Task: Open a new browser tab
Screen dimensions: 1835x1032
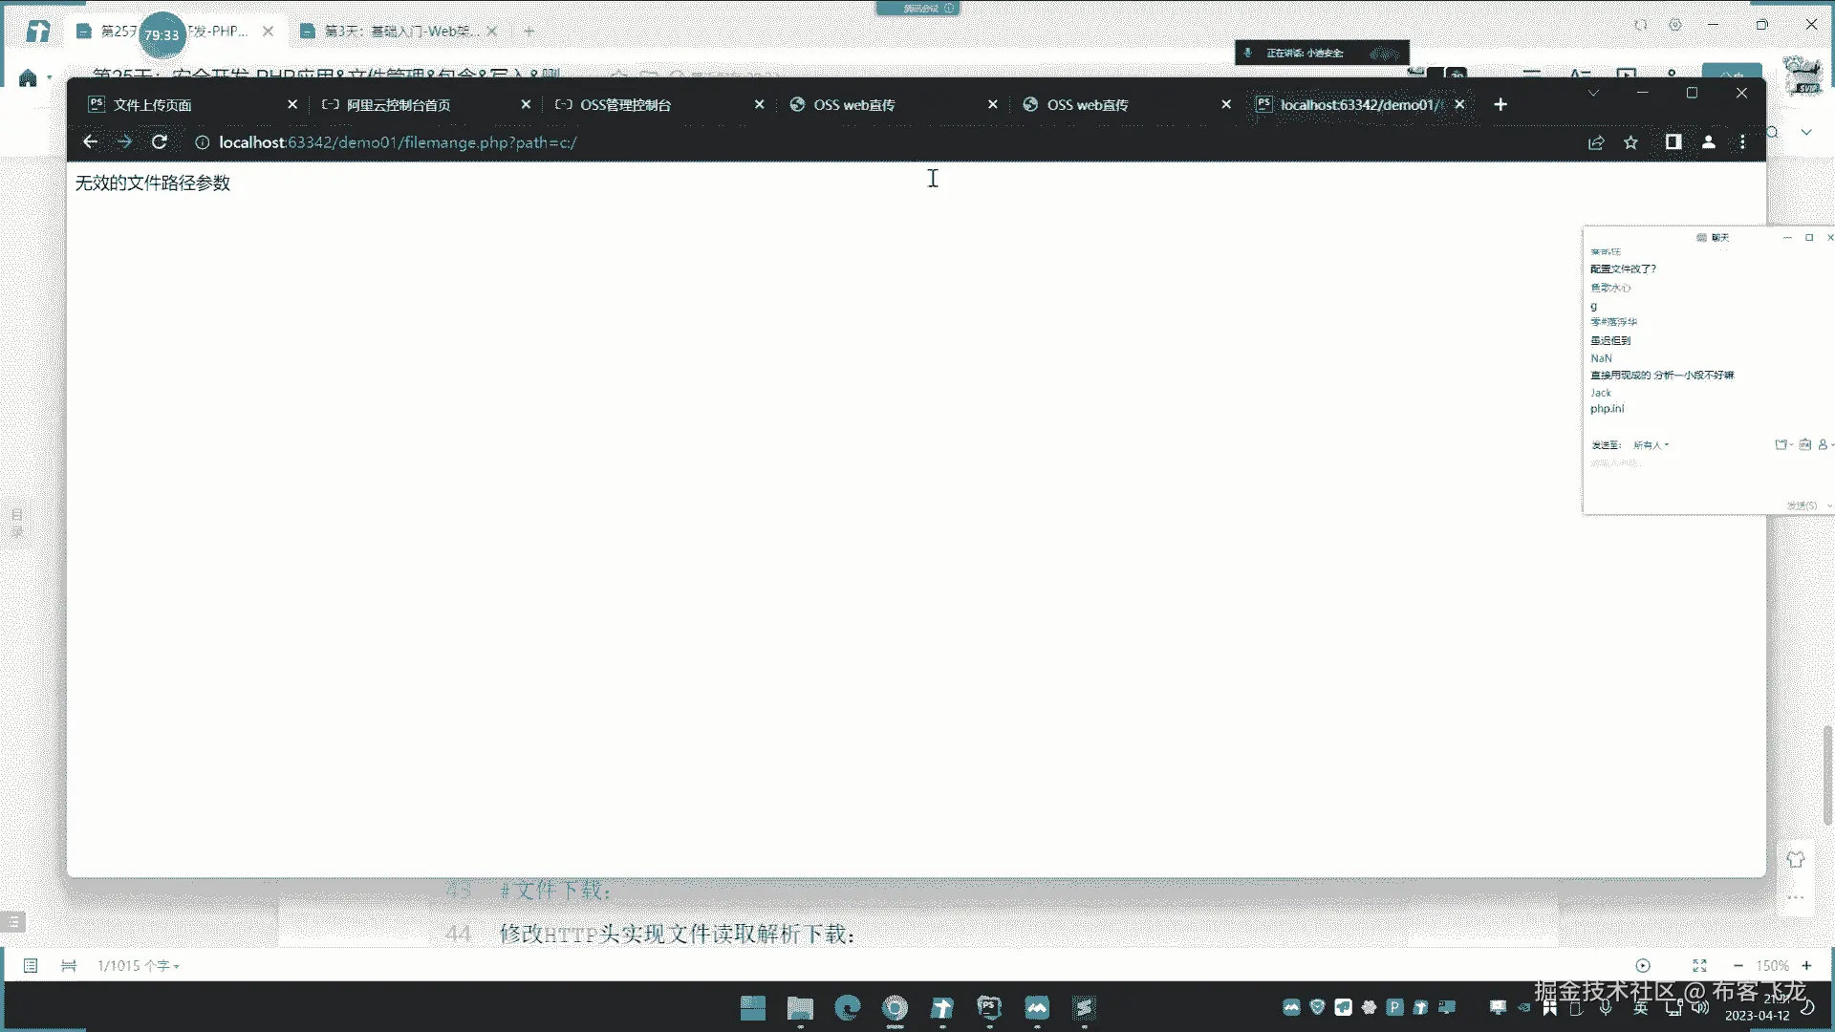Action: [x=1500, y=104]
